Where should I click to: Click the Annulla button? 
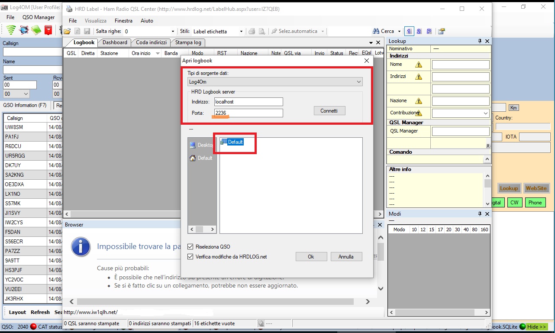pyautogui.click(x=346, y=257)
